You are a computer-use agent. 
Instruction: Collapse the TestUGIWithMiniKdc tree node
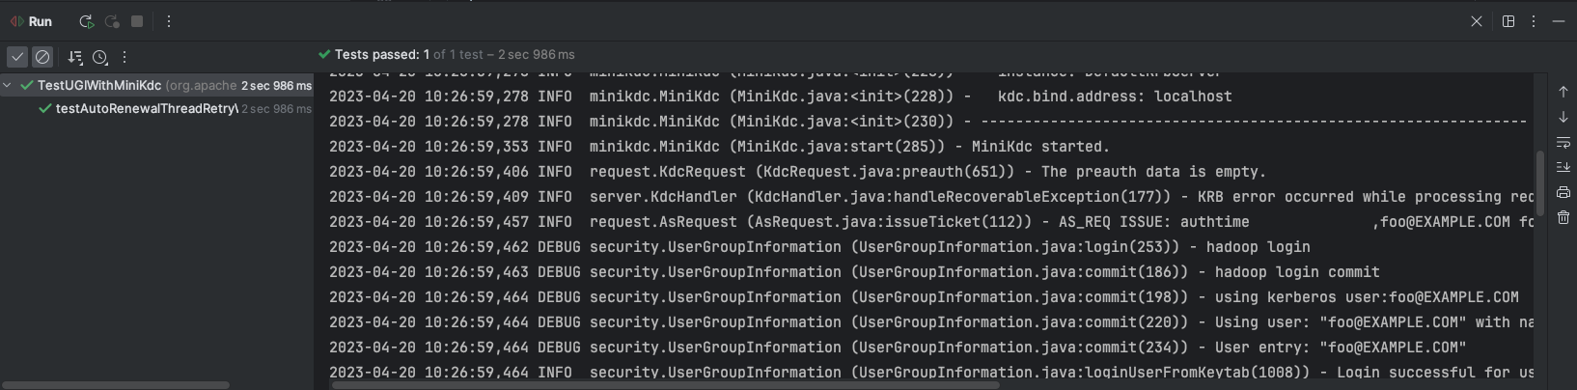coord(8,86)
